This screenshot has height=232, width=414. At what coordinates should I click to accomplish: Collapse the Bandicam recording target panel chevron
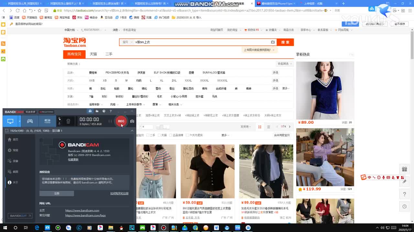coord(132,130)
